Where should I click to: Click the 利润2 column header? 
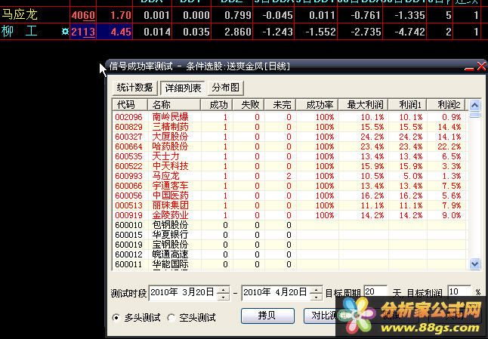[446, 105]
